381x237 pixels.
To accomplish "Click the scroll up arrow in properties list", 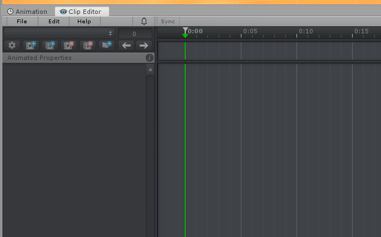I will pyautogui.click(x=150, y=69).
